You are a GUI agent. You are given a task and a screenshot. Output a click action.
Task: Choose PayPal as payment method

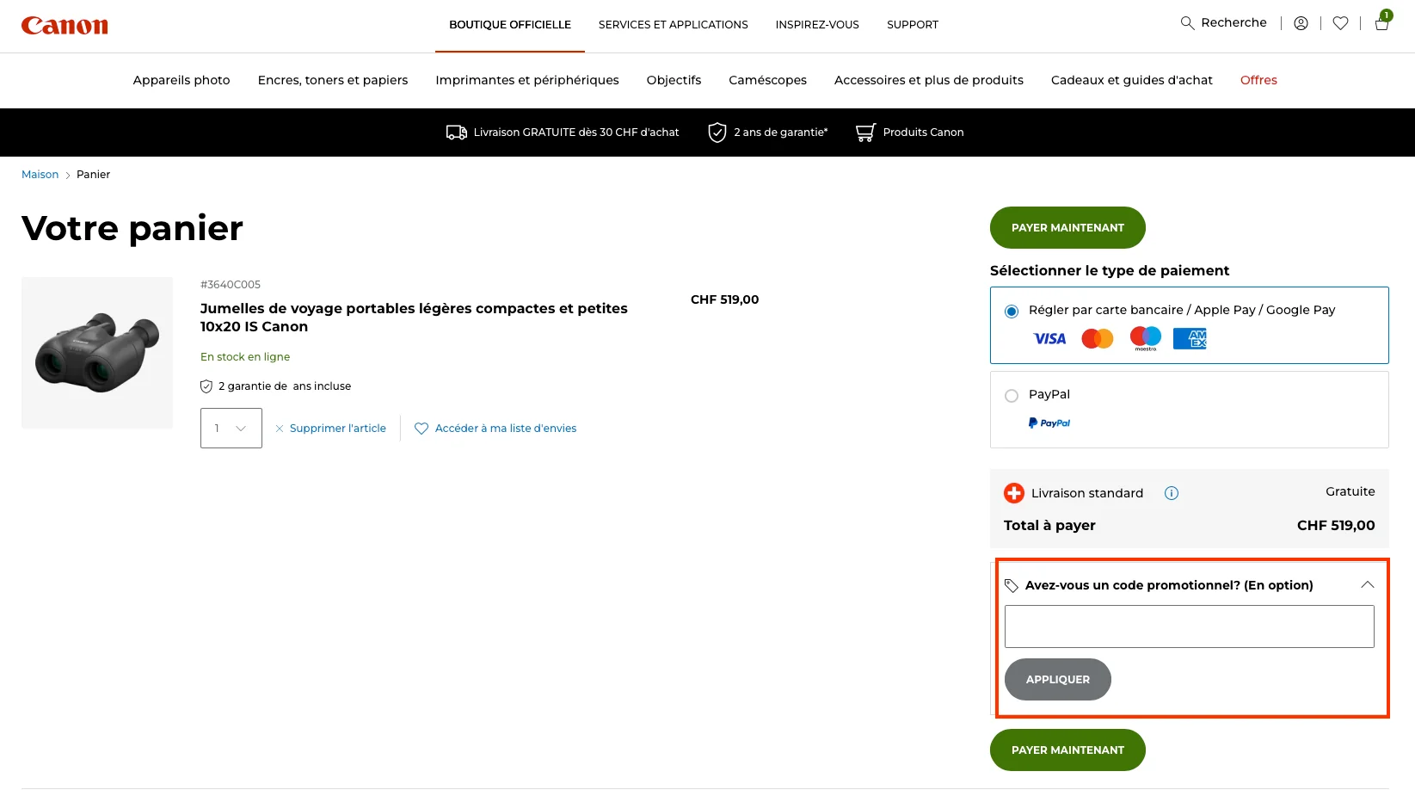(x=1012, y=395)
